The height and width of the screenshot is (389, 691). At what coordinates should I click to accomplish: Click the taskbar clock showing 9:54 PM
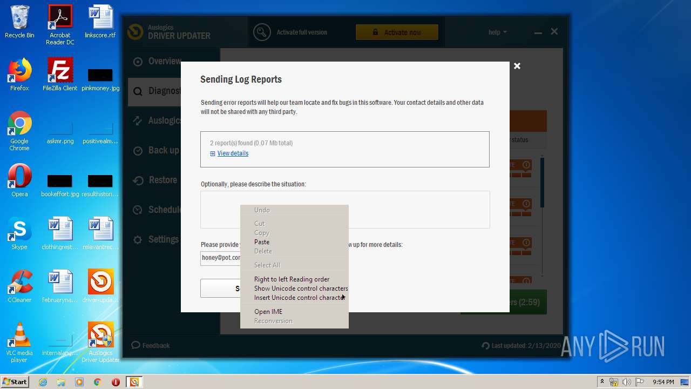pyautogui.click(x=663, y=382)
